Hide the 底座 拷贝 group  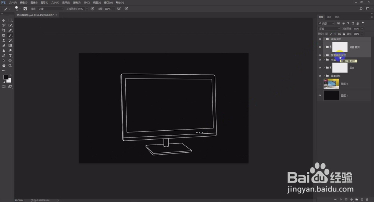(x=320, y=47)
